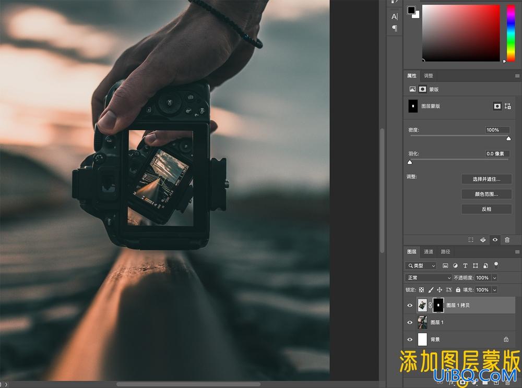The height and width of the screenshot is (388, 522).
Task: Adjust the 密度 density slider handle
Action: [x=508, y=139]
